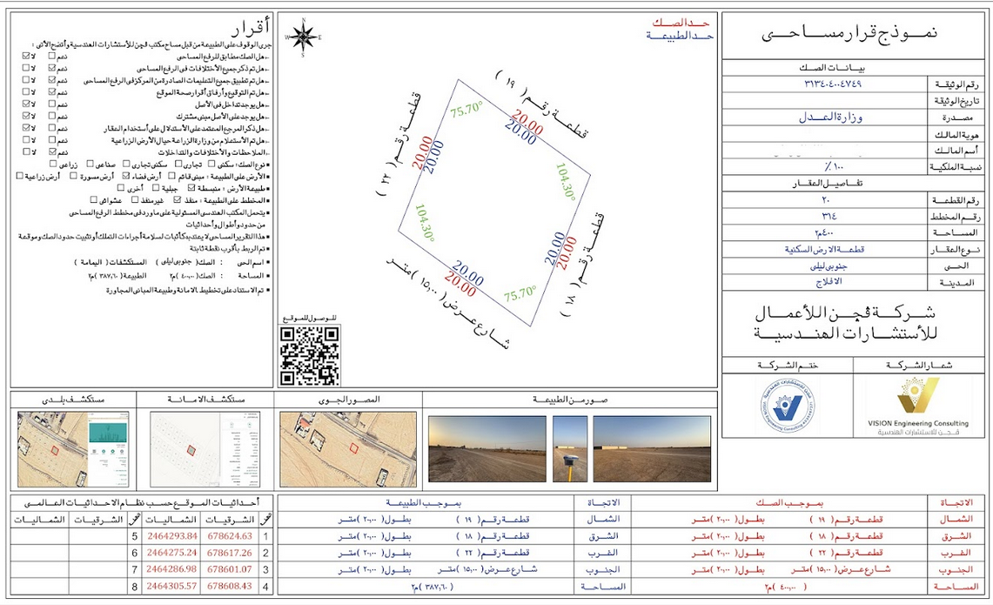The image size is (993, 605).
Task: Check the صناعي deed type box
Action: point(90,164)
